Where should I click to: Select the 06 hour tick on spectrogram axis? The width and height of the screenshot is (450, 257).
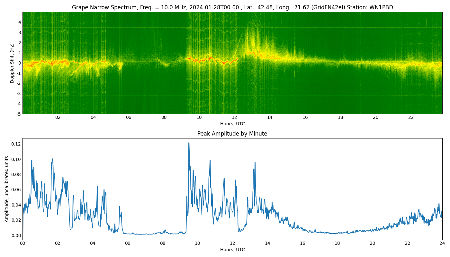coord(129,118)
